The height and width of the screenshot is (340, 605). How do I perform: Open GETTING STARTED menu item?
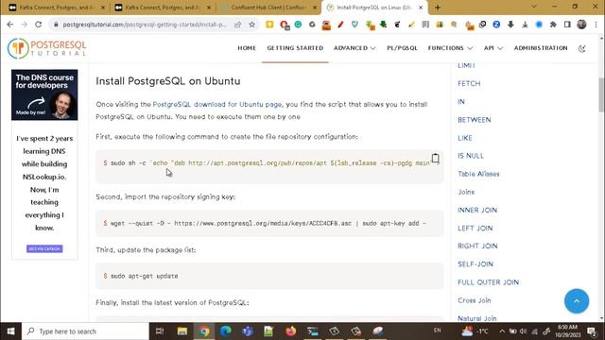(x=295, y=48)
